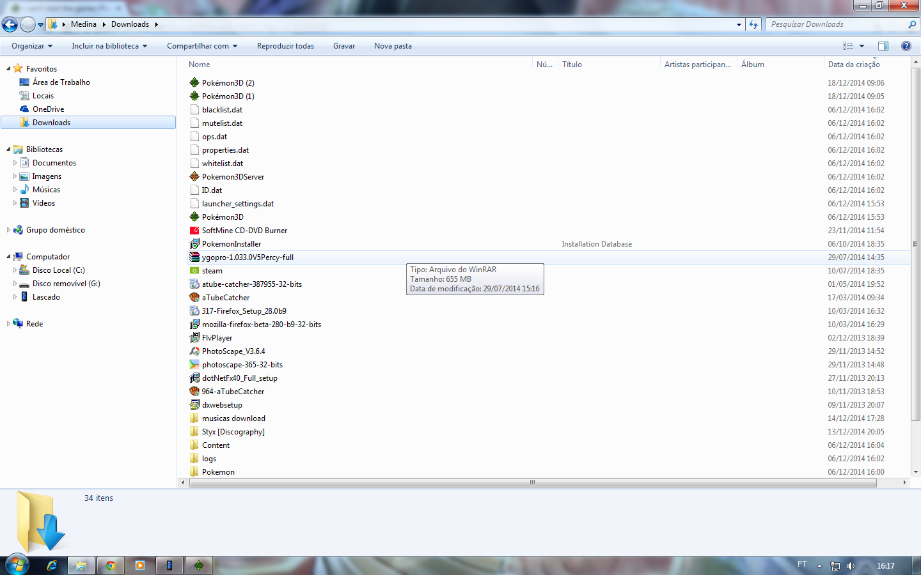Image resolution: width=921 pixels, height=575 pixels.
Task: Select SoftMine CD-DVD Burner icon
Action: click(194, 230)
